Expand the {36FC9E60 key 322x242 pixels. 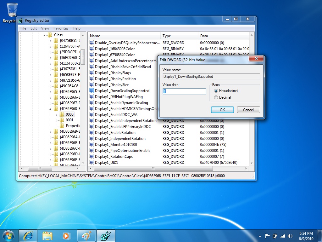(x=50, y=58)
